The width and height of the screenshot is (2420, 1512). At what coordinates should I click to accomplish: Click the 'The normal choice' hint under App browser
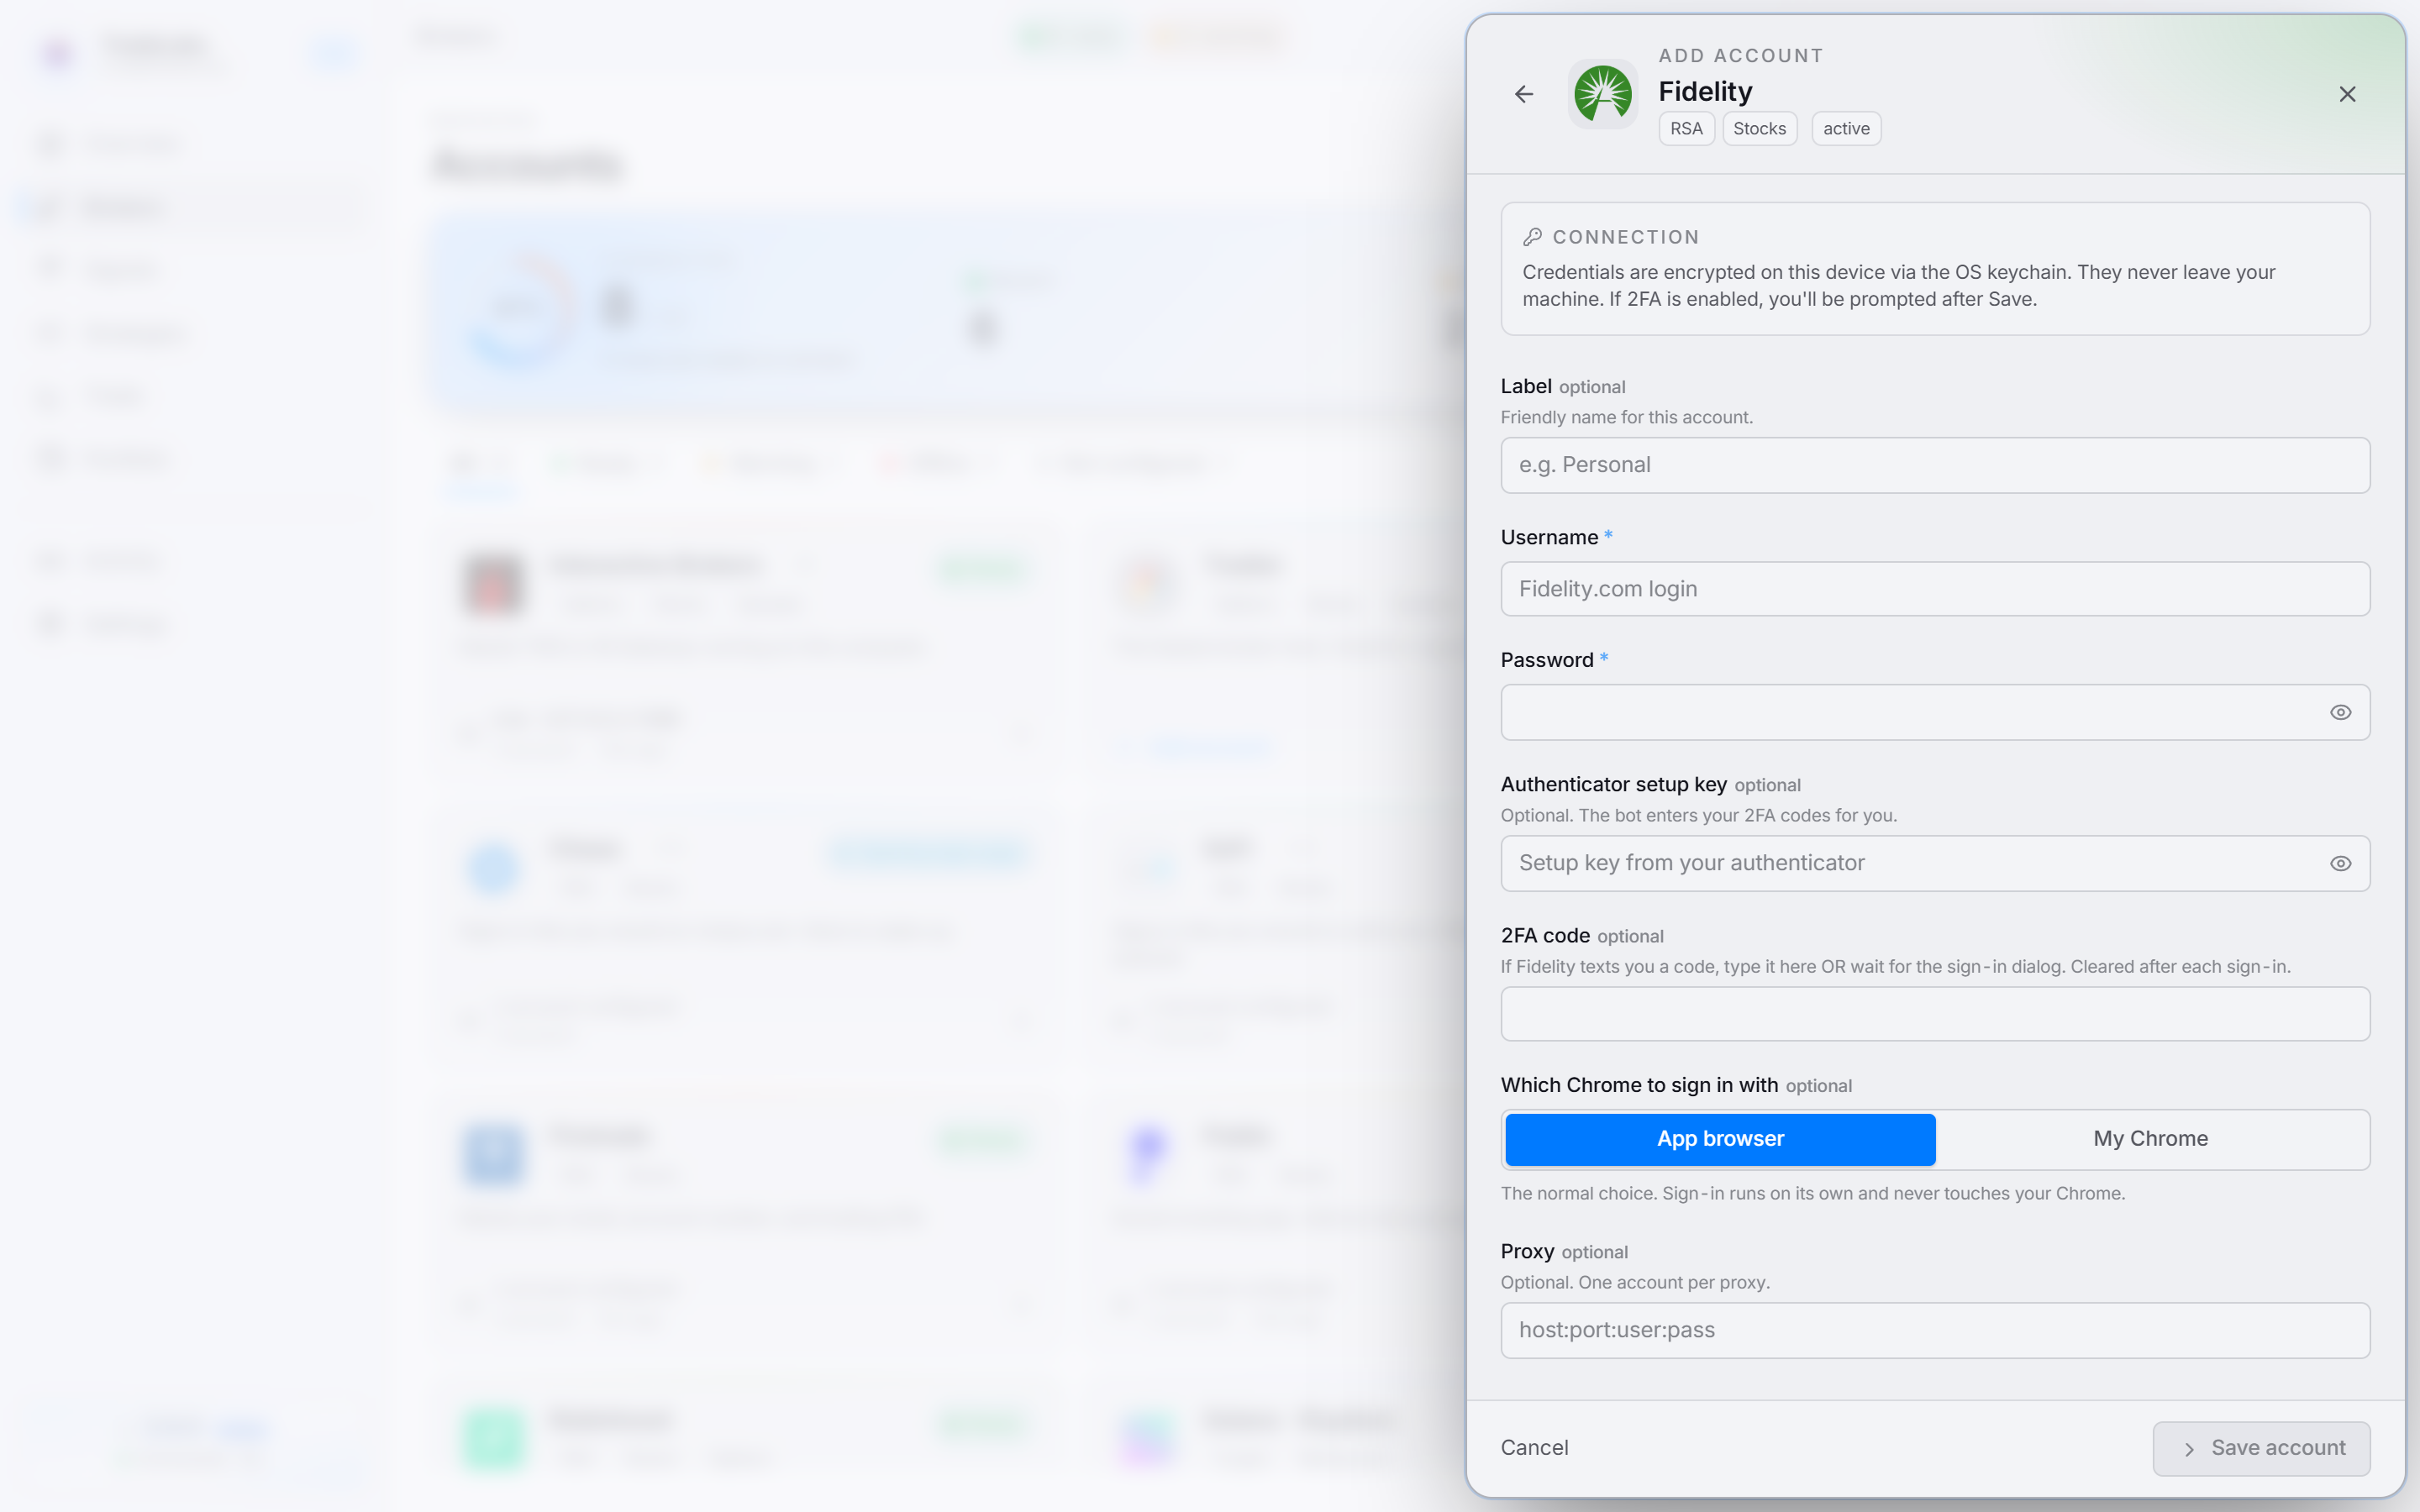1812,1194
